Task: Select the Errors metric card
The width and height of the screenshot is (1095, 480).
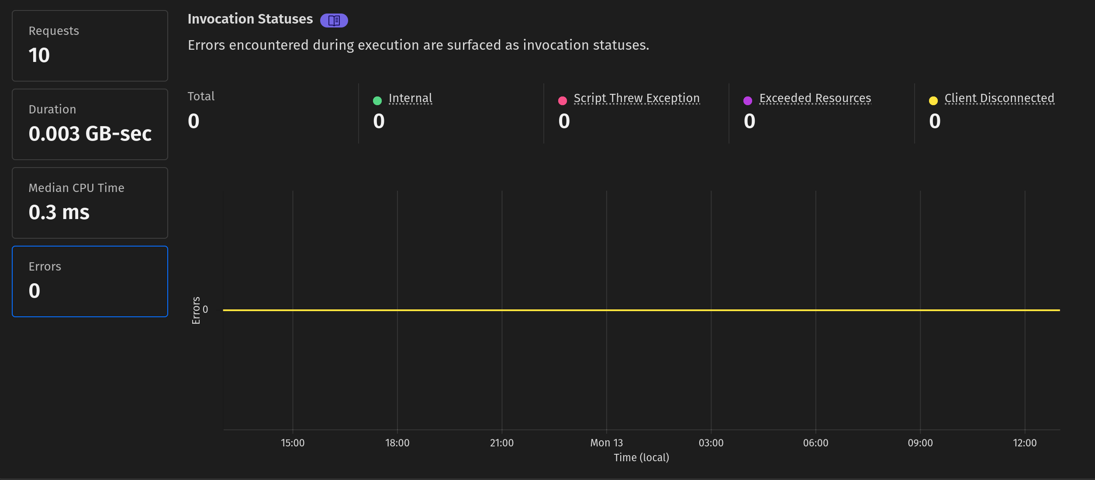Action: tap(90, 281)
